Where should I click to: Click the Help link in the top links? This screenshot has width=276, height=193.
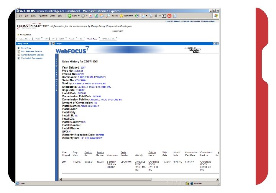[x=212, y=21]
